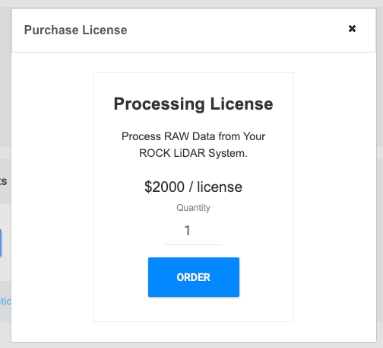
Task: Click the $2000 / license price text
Action: tap(193, 187)
